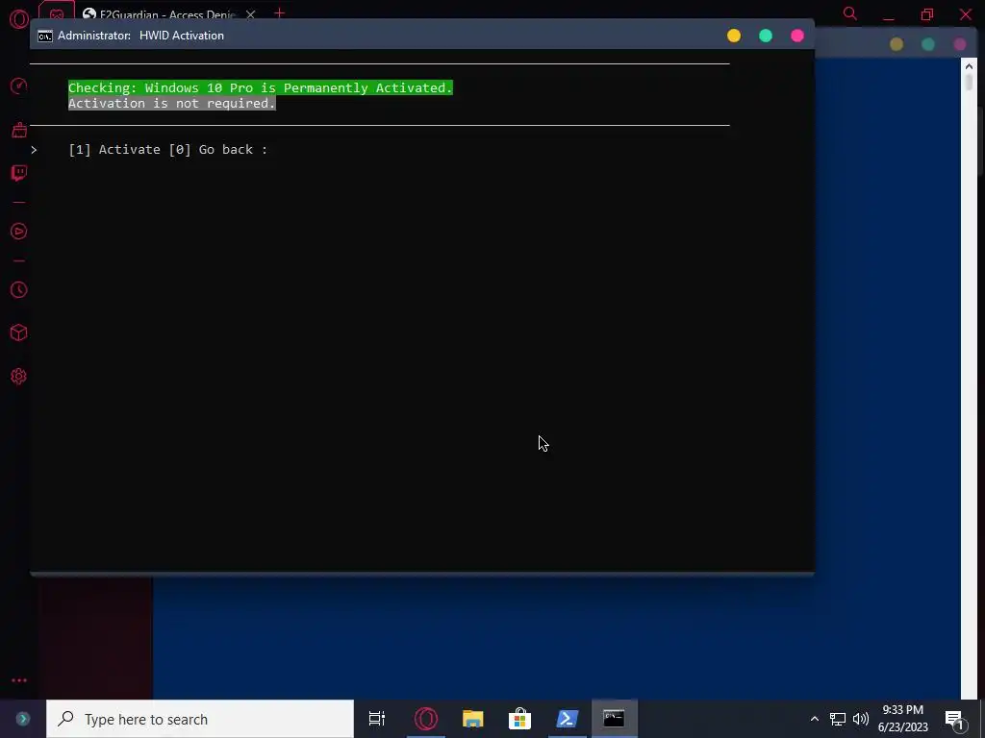
Task: Click the GX Corner gamepad tab icon
Action: 57,13
